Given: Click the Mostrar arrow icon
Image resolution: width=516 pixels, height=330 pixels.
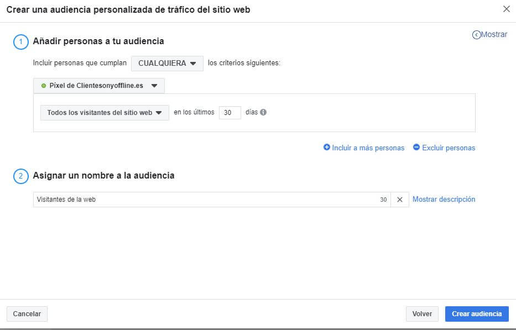Looking at the screenshot, I should [476, 35].
